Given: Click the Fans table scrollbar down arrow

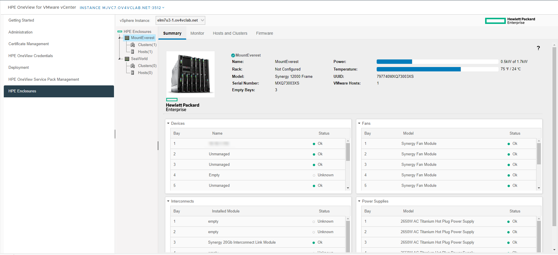Looking at the screenshot, I should click(539, 188).
